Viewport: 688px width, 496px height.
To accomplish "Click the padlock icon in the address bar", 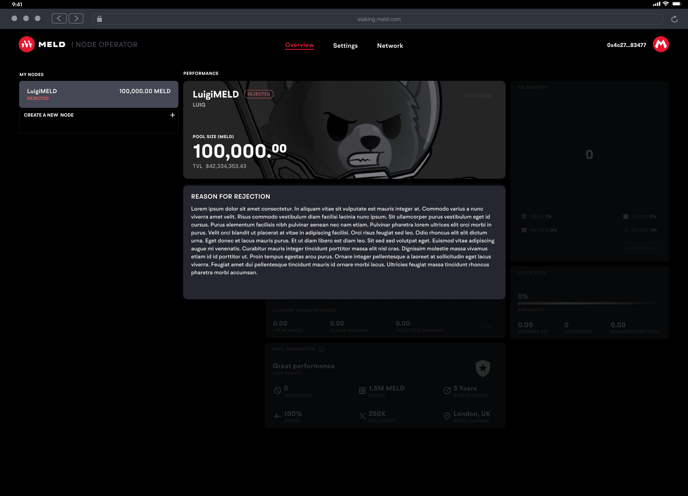I will tap(99, 19).
